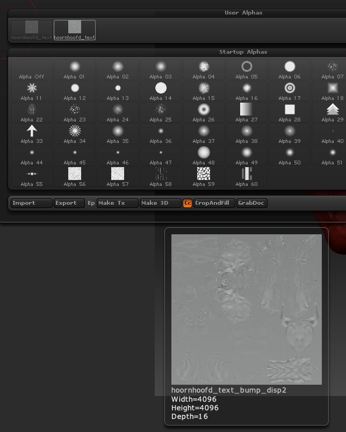Choose Alpha 37 alpha
Screen dimensions: 346x432
point(204,134)
